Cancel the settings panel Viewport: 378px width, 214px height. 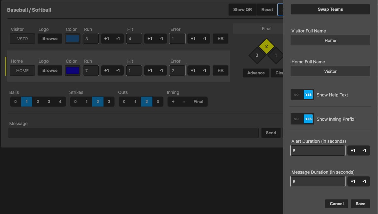point(337,204)
